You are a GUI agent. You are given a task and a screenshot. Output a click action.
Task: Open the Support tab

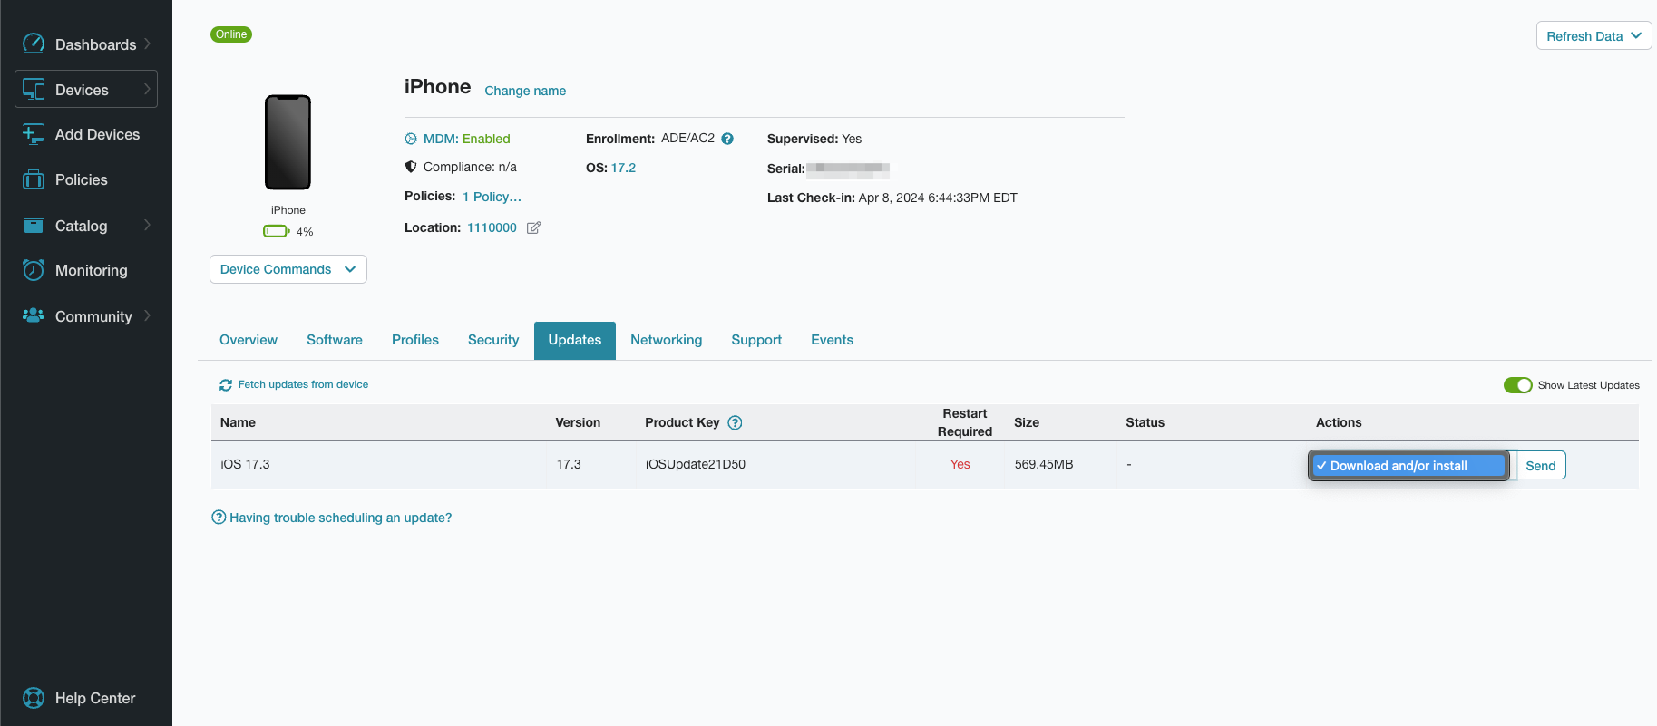pyautogui.click(x=756, y=340)
